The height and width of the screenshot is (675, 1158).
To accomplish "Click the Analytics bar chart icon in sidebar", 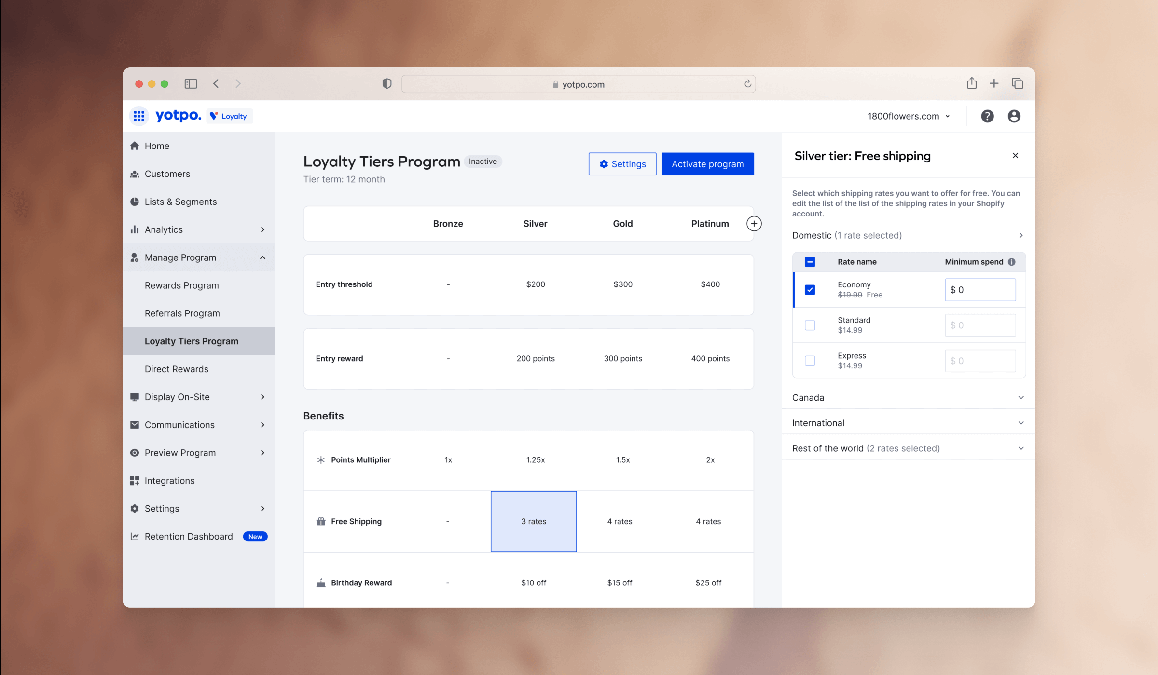I will [x=135, y=229].
